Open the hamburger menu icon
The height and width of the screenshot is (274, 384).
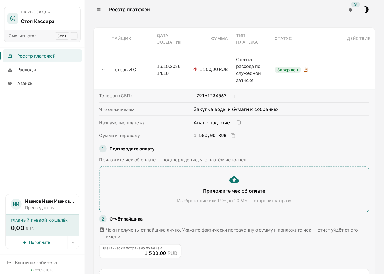[x=99, y=10]
